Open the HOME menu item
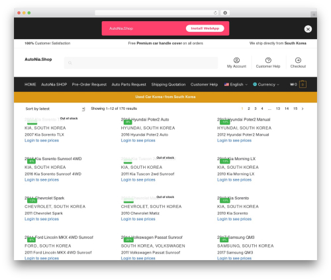 [x=30, y=84]
